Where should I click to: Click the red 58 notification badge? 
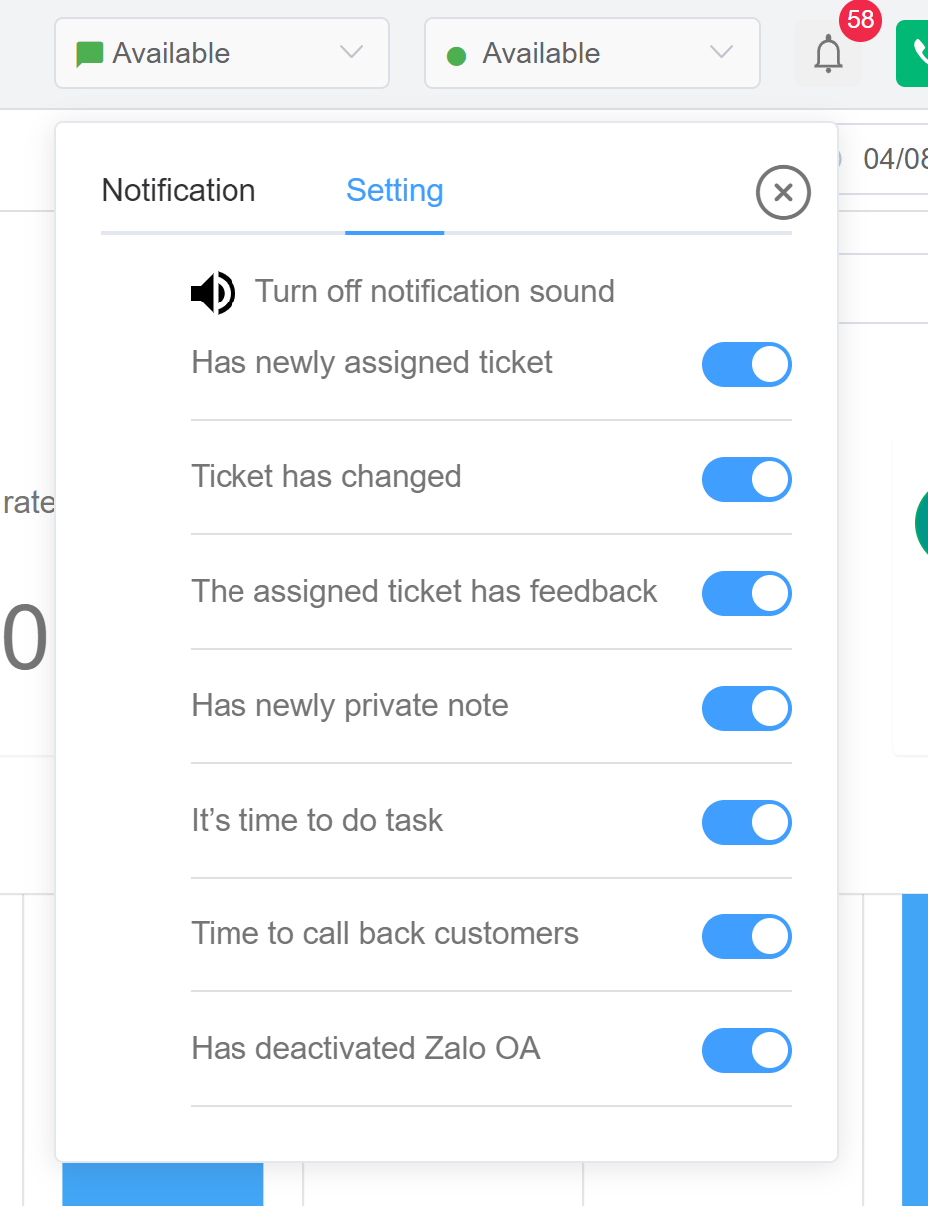click(860, 21)
